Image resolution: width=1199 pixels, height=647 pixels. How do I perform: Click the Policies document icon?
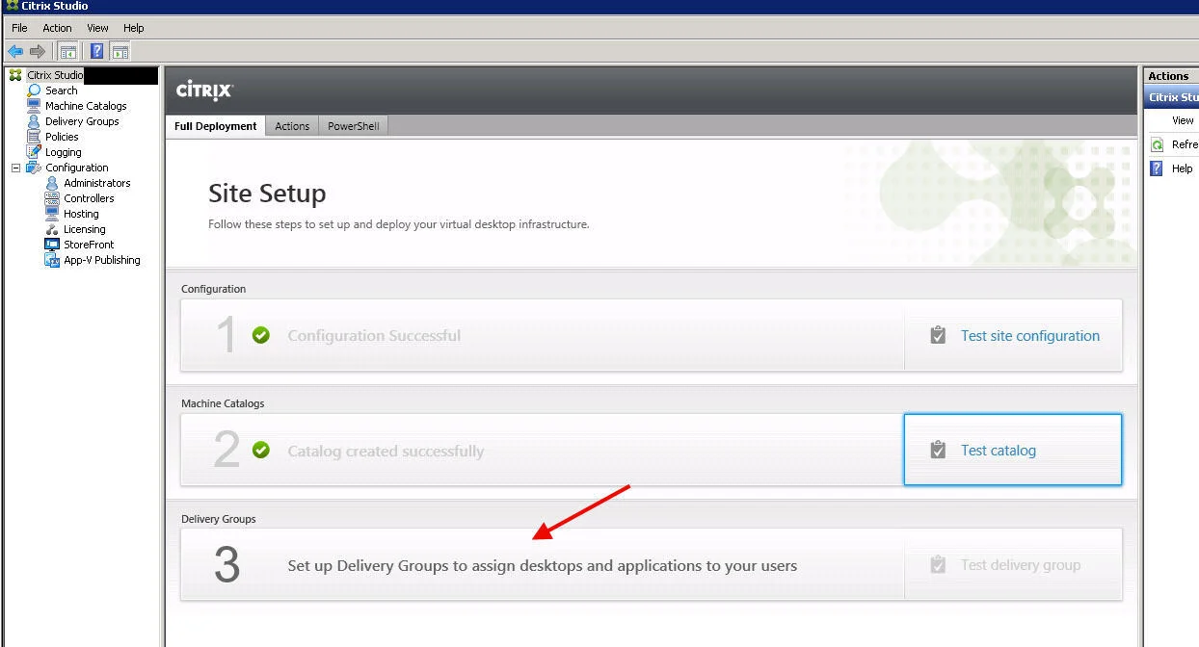pos(35,137)
